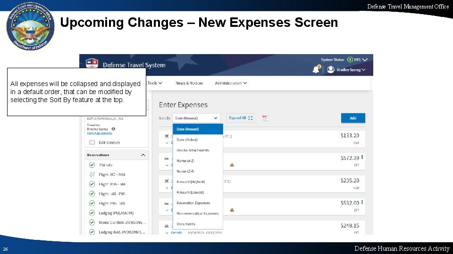Select Date (Newest) sort option

tap(198, 129)
